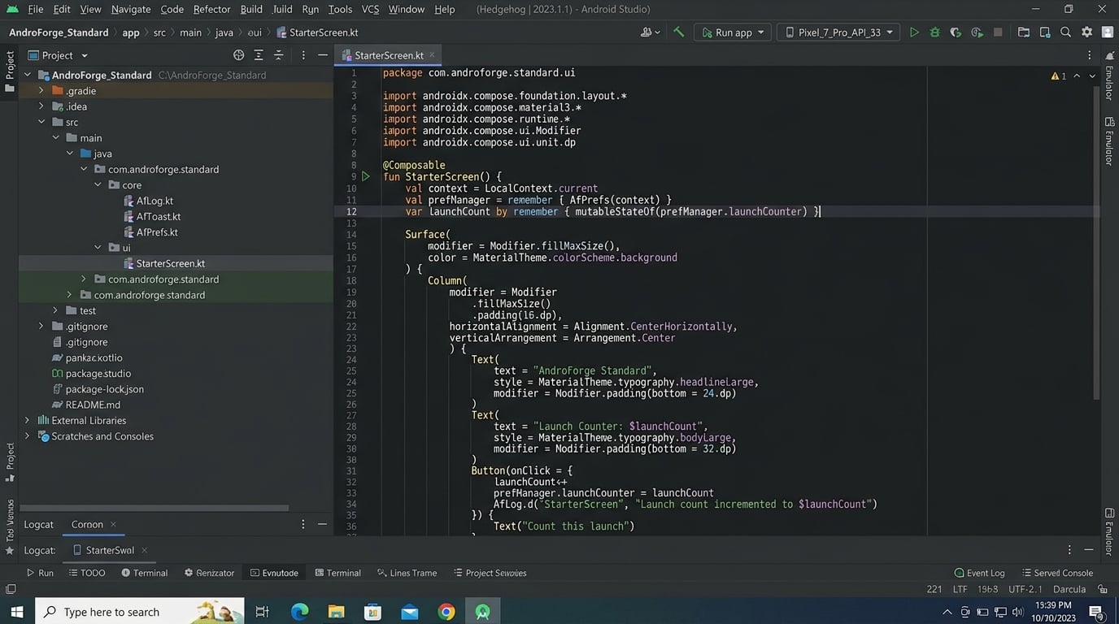This screenshot has width=1119, height=624.
Task: Click UTF-2.1 encoding in status bar
Action: [1025, 589]
